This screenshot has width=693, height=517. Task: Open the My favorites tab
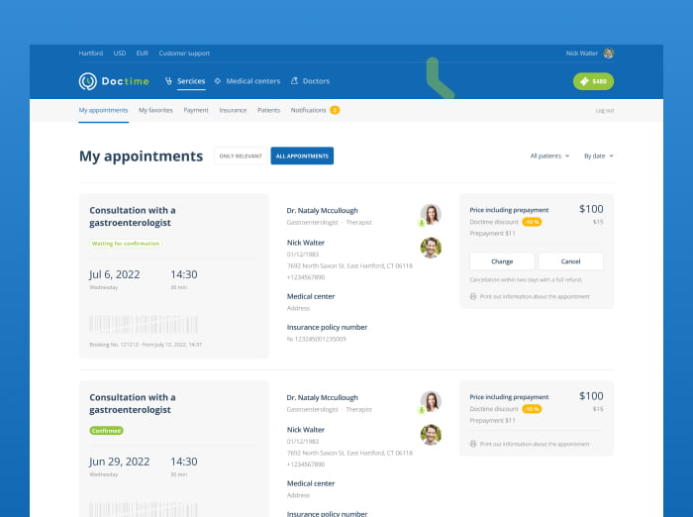(x=155, y=110)
